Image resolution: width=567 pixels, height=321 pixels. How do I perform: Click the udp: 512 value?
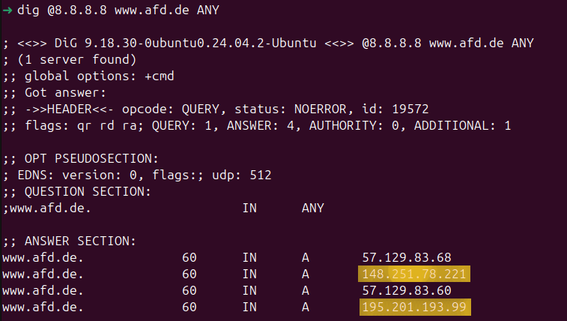click(x=241, y=175)
